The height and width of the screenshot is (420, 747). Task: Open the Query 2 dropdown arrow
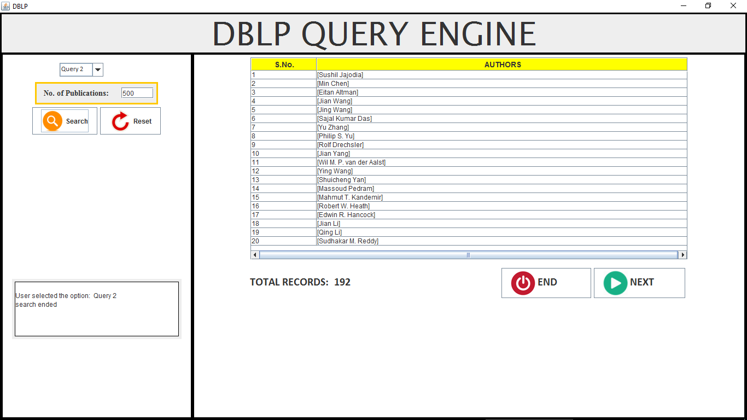point(98,69)
